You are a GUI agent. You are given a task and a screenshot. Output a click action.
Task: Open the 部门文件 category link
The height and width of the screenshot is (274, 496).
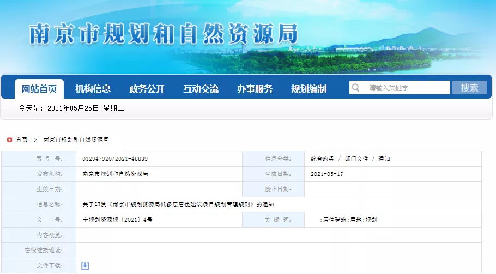[356, 159]
